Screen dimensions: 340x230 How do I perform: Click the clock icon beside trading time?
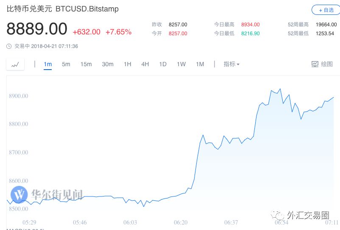9,46
